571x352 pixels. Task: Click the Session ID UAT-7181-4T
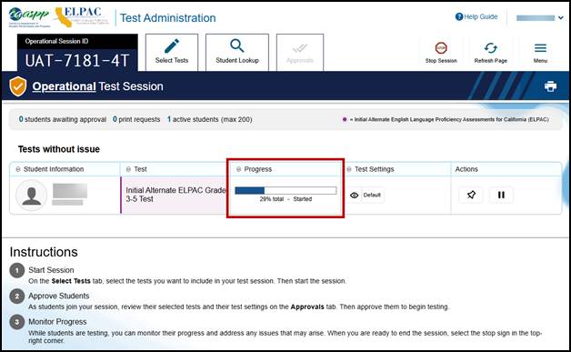point(77,61)
